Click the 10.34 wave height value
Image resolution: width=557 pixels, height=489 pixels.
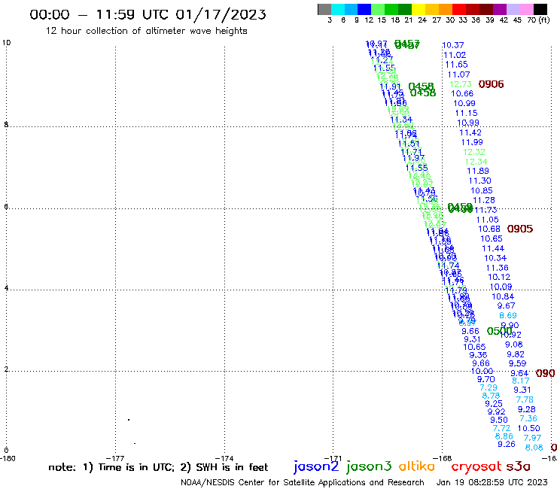tap(495, 258)
